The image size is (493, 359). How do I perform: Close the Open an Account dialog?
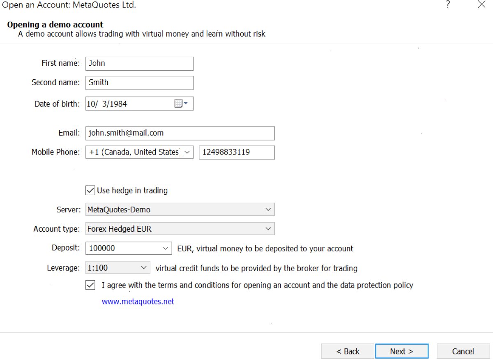(481, 5)
